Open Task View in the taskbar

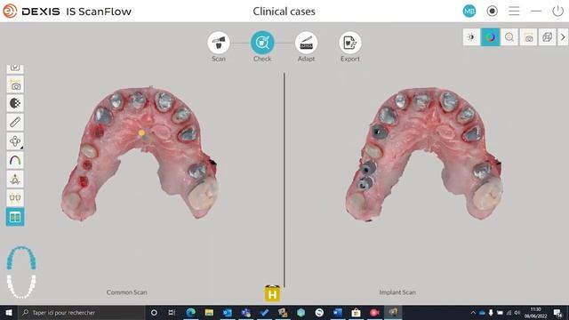172,312
